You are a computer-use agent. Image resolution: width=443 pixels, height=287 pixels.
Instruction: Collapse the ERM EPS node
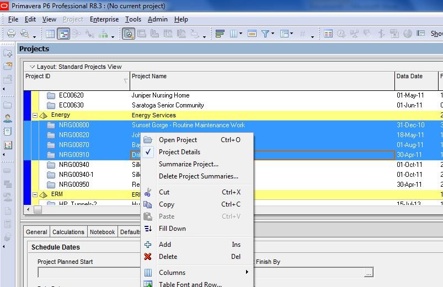tap(35, 194)
